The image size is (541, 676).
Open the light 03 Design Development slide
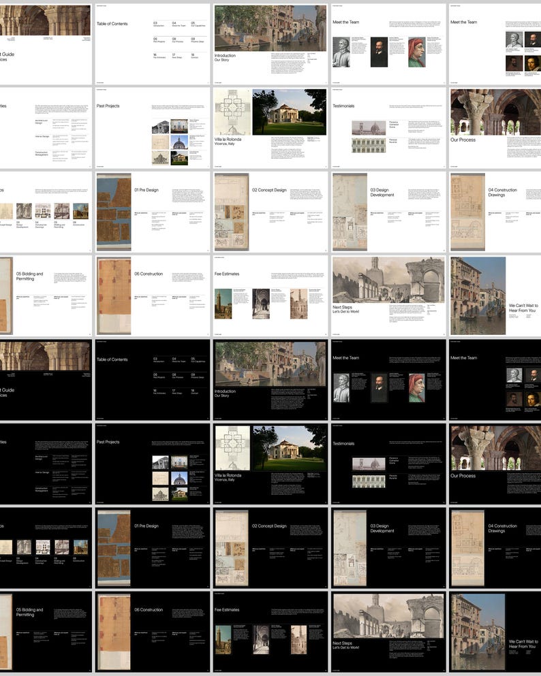(x=388, y=212)
